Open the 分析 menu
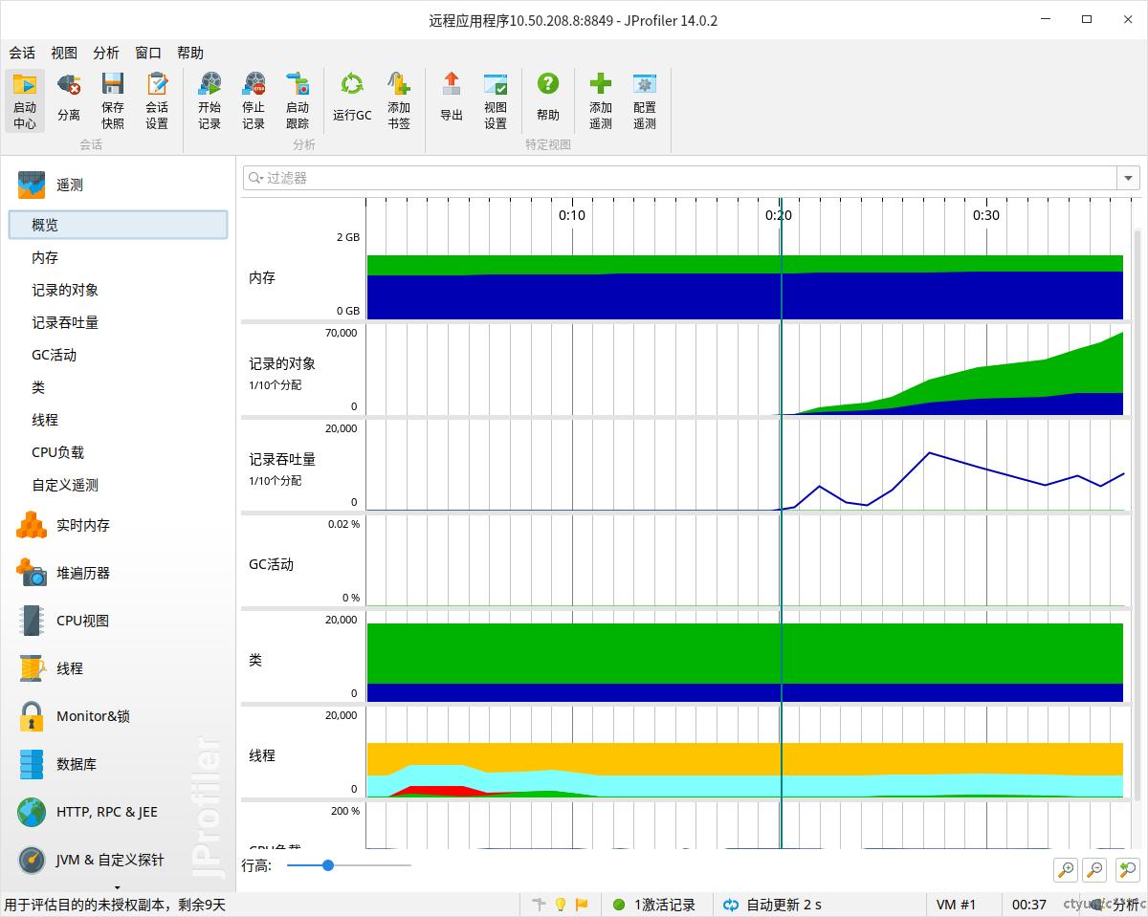The image size is (1148, 917). 106,53
